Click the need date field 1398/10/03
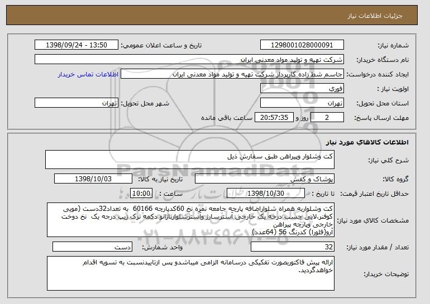Screen dimensions: 430x304 click(x=93, y=179)
